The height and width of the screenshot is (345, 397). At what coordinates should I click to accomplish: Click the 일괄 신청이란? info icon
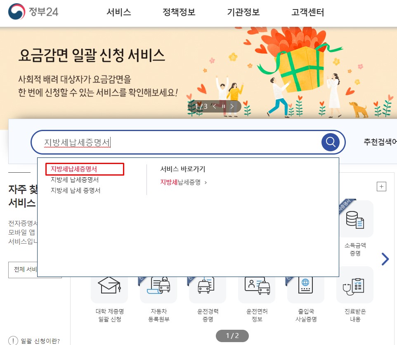pos(13,341)
